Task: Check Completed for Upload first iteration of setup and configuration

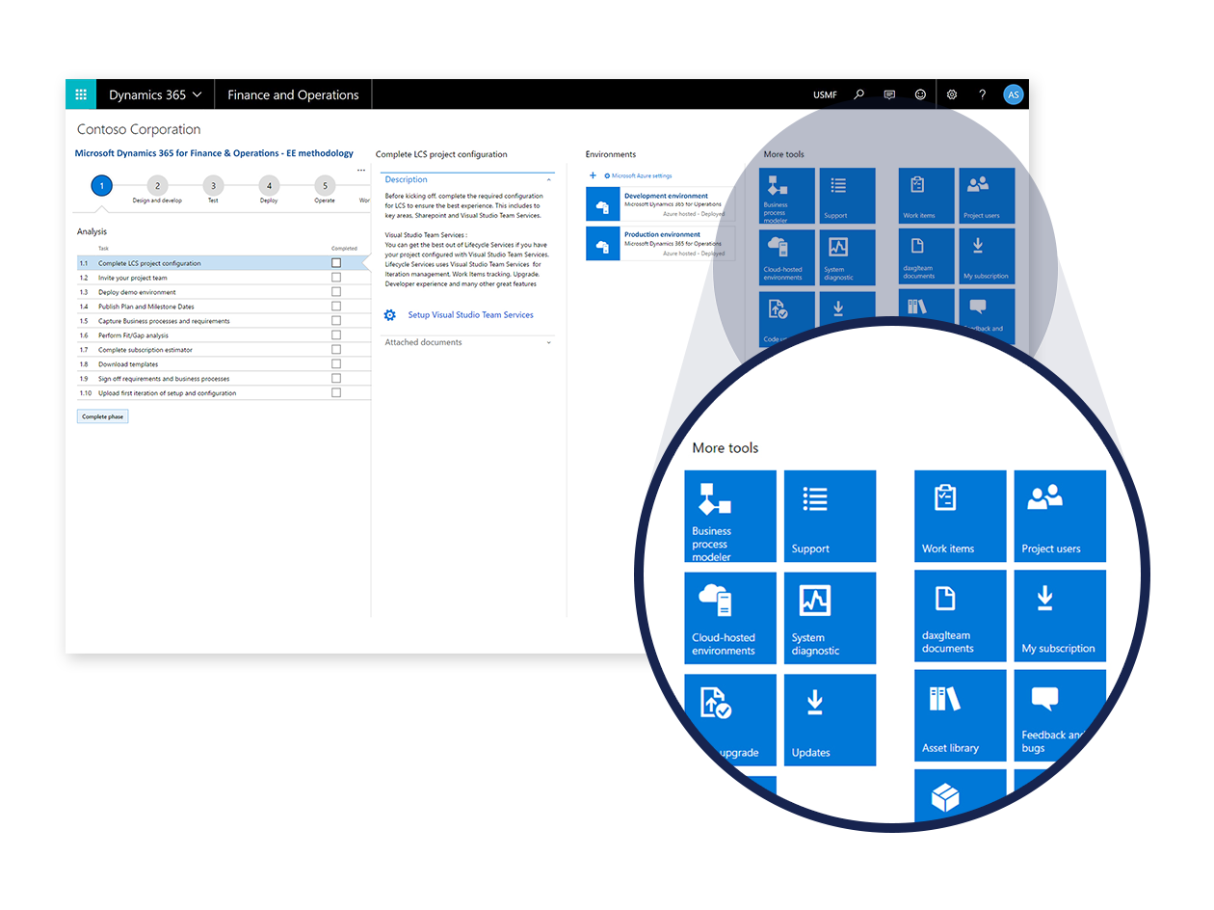Action: (x=336, y=393)
